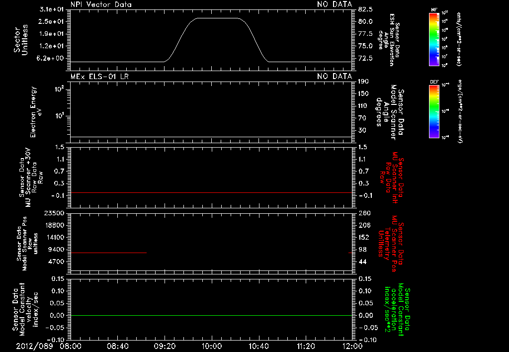
Task: Click NO DATA label in NPI Vector panel
Action: [335, 4]
